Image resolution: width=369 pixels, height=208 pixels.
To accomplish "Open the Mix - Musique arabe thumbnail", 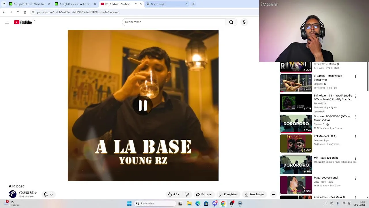I will tap(296, 165).
